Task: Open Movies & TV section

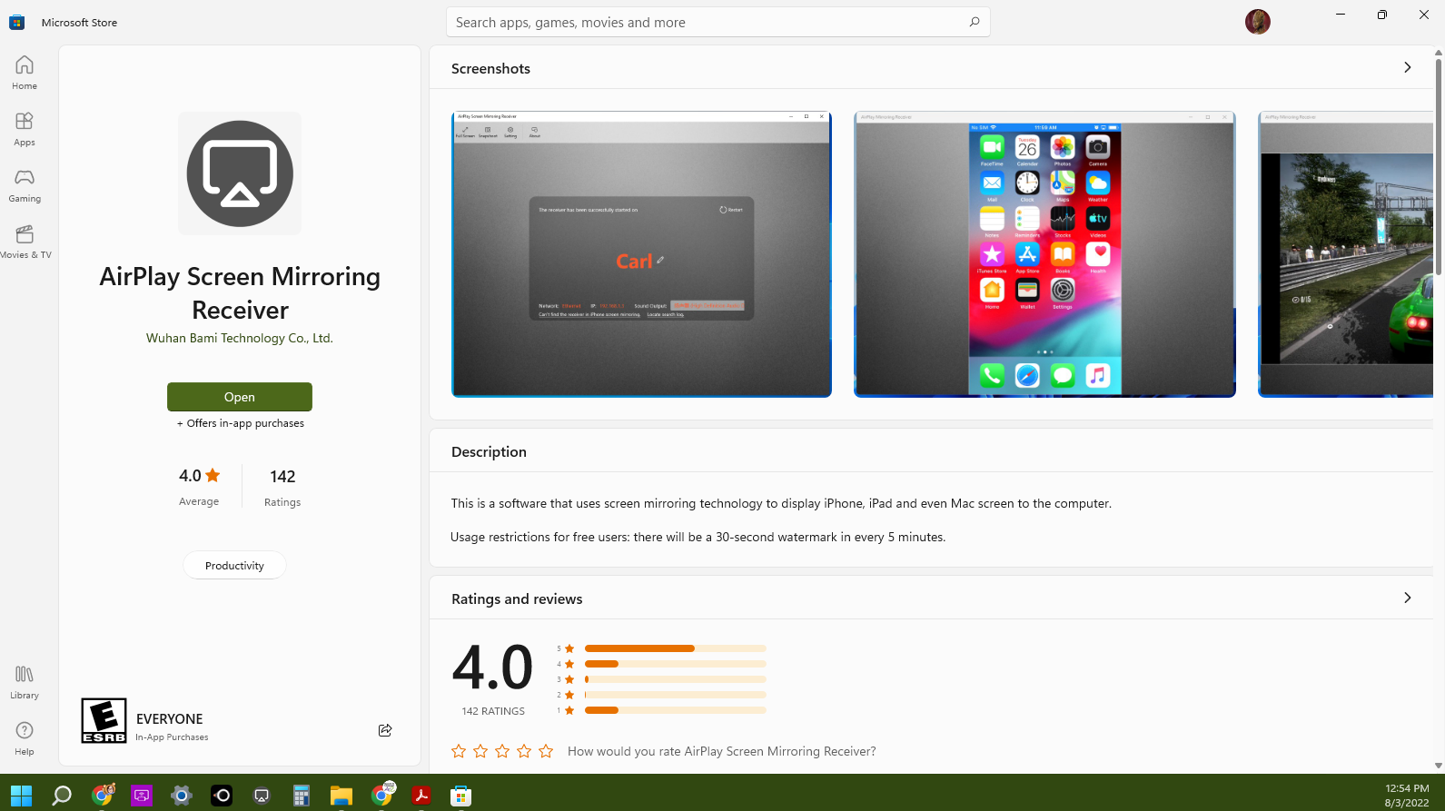Action: click(x=25, y=242)
